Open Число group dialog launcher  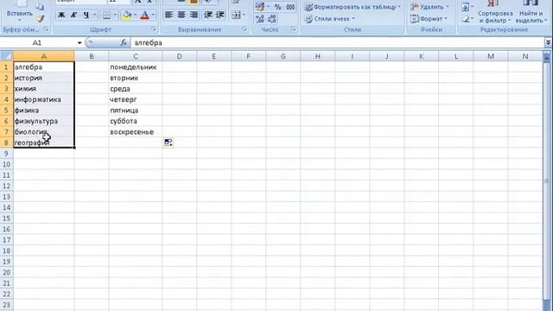[x=294, y=29]
